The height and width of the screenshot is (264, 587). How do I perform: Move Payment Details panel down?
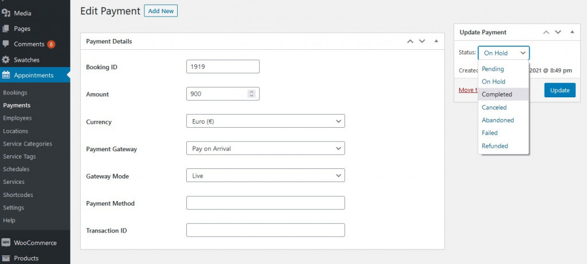(422, 41)
